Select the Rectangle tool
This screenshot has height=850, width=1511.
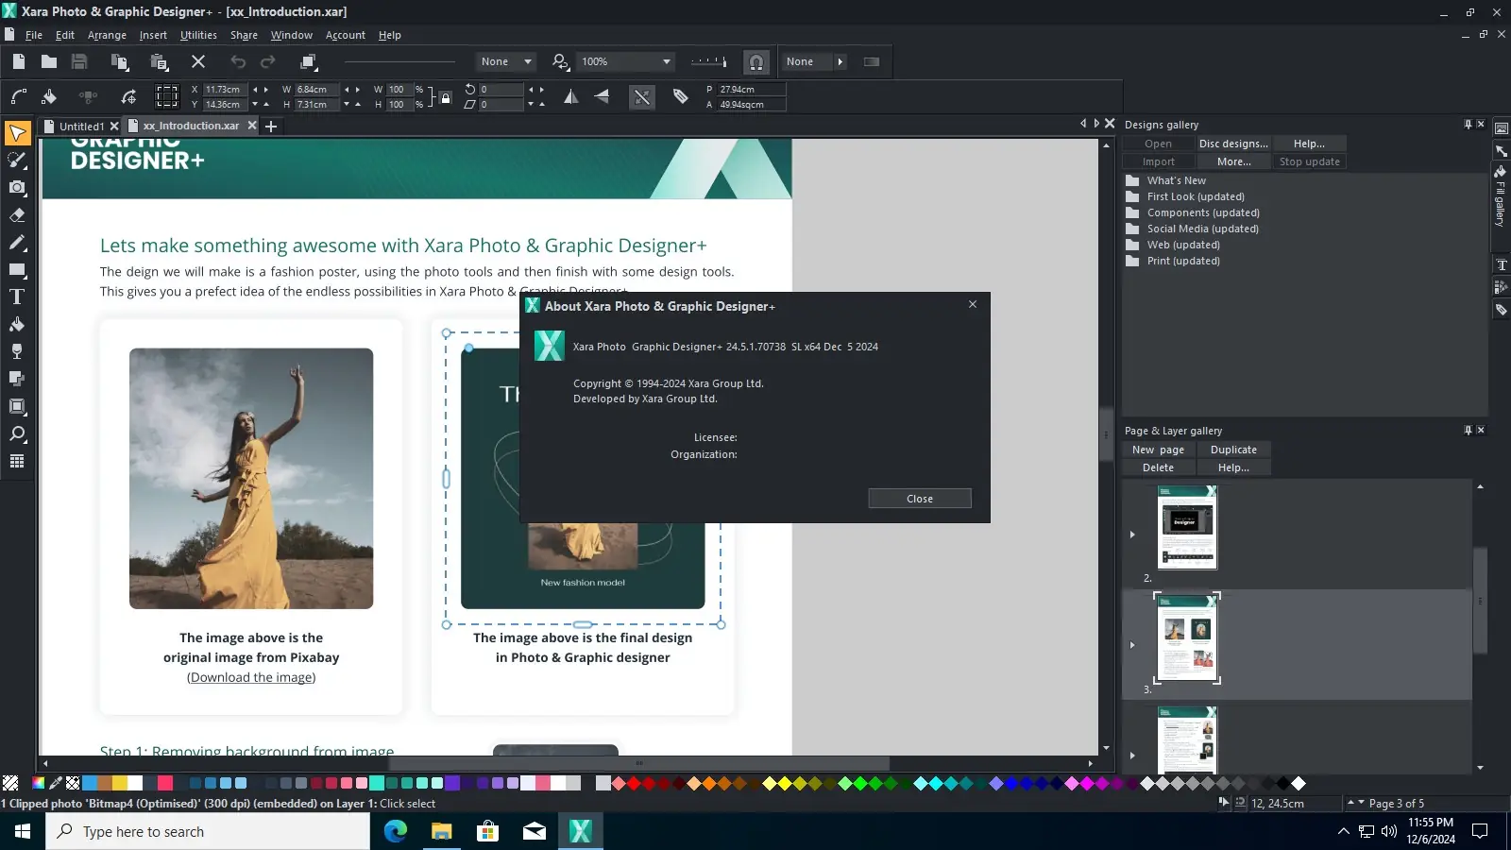click(x=17, y=270)
